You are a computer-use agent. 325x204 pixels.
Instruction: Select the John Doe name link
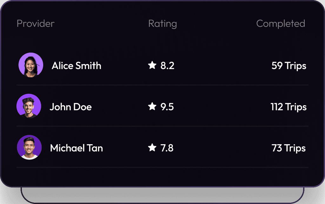pos(70,107)
